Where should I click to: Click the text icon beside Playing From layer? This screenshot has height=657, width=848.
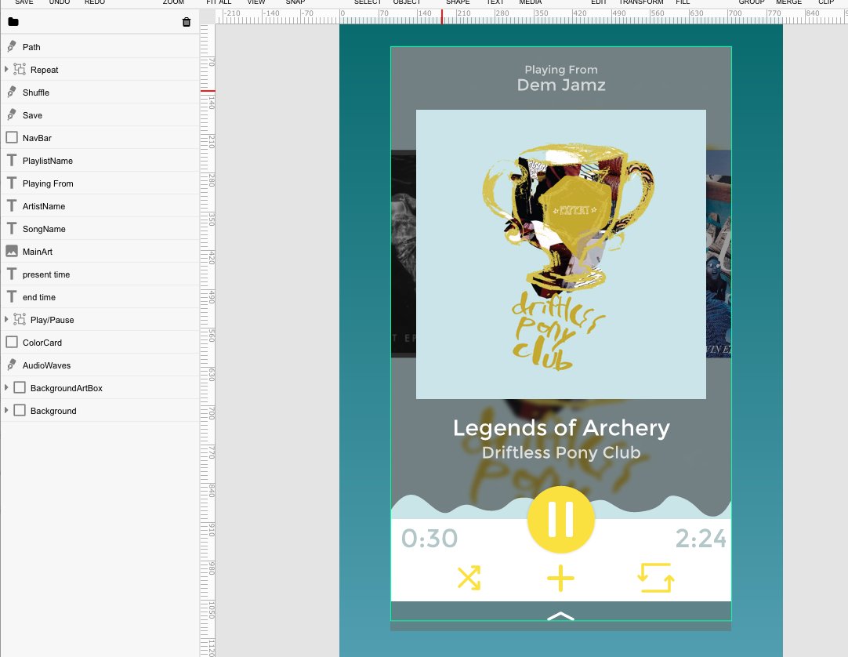(11, 183)
